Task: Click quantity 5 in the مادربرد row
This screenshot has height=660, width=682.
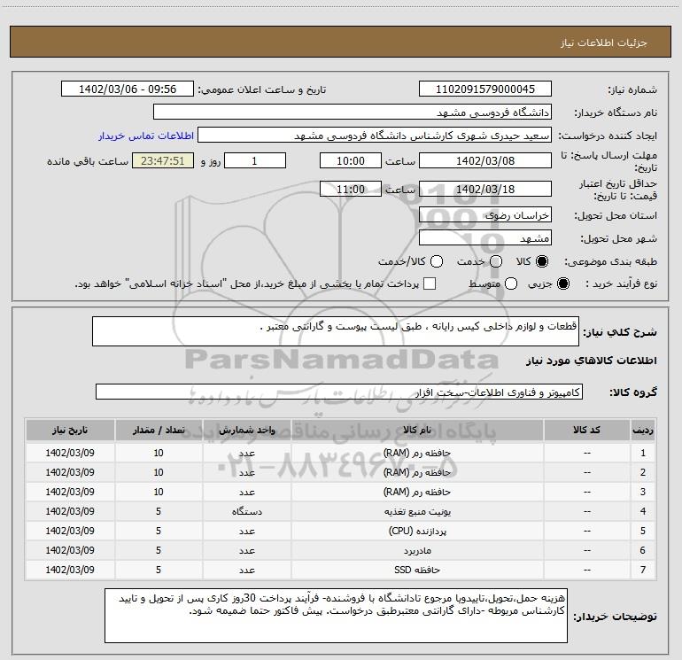Action: click(x=159, y=550)
